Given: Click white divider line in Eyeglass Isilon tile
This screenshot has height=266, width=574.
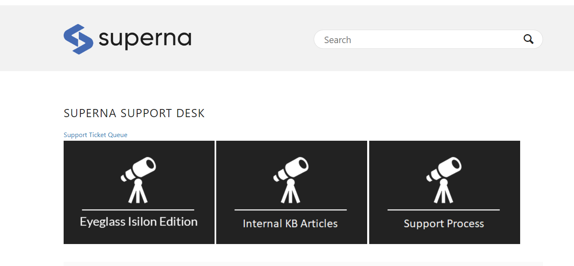Looking at the screenshot, I should (138, 210).
